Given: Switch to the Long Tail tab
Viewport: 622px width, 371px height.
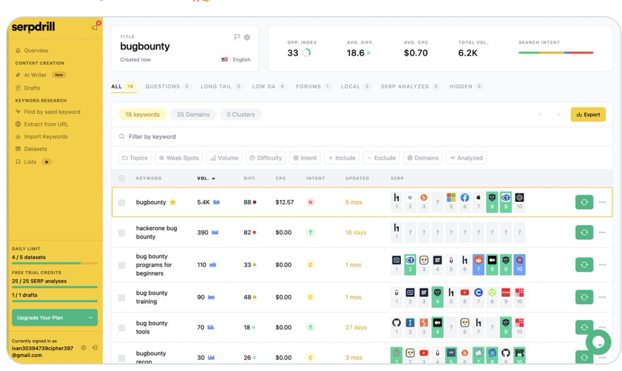Looking at the screenshot, I should (221, 86).
